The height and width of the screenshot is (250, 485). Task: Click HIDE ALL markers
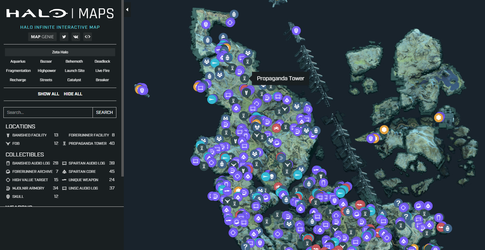click(73, 94)
